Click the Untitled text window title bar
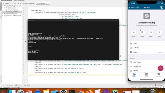The height and width of the screenshot is (93, 165). click(73, 20)
